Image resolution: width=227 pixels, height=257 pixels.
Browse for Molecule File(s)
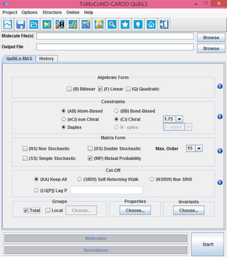pos(211,37)
